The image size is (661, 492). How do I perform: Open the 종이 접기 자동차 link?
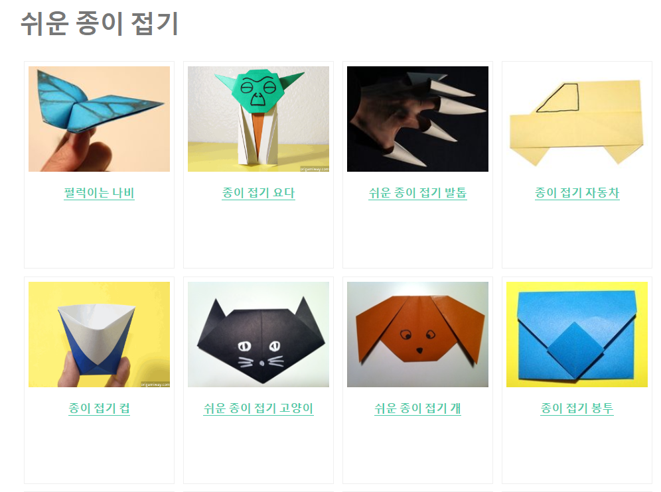(577, 193)
